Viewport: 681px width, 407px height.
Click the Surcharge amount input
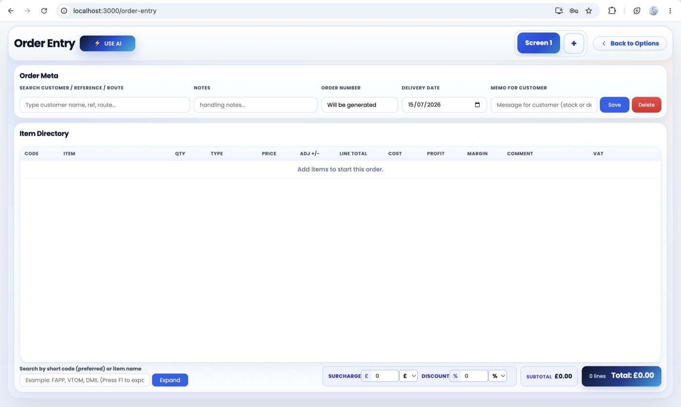click(385, 376)
